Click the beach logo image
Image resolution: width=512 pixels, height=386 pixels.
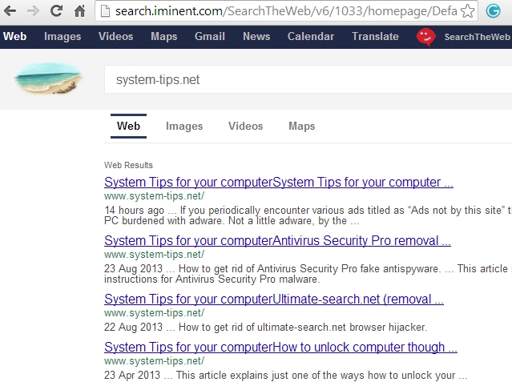click(x=48, y=78)
